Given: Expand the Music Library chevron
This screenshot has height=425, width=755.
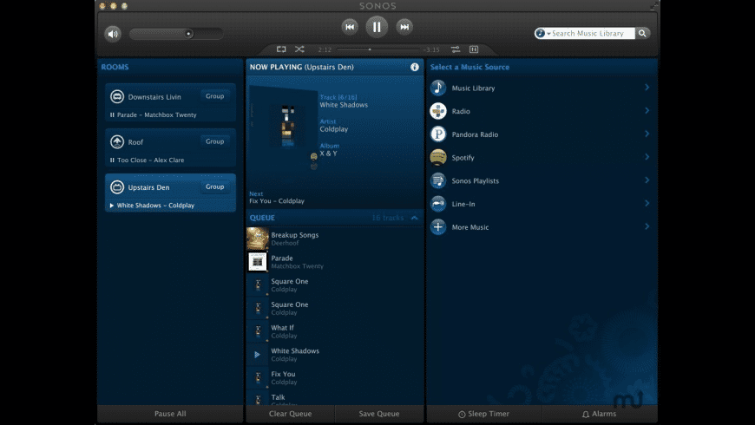Looking at the screenshot, I should pyautogui.click(x=647, y=88).
